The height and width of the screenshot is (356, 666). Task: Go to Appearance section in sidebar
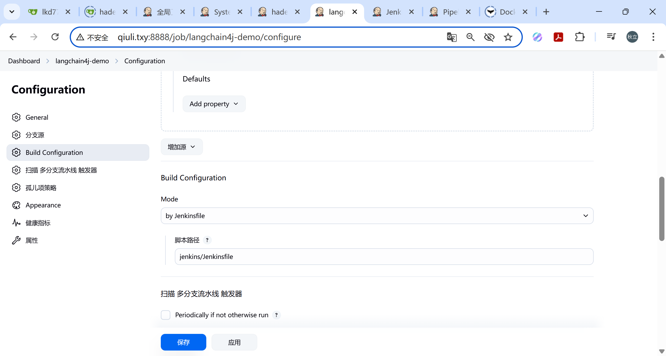(x=43, y=205)
